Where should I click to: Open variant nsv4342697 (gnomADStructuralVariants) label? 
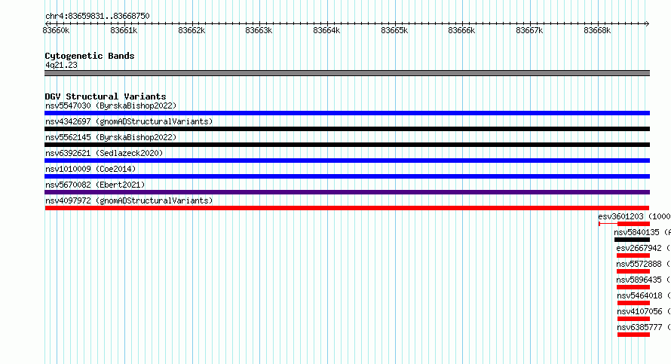tap(129, 121)
